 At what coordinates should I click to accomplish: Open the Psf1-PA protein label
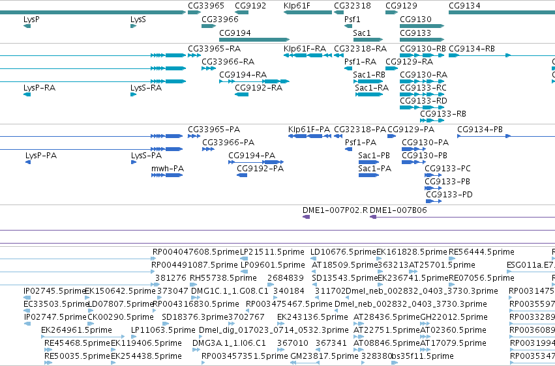360,143
